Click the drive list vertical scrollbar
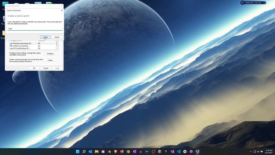 [57, 45]
